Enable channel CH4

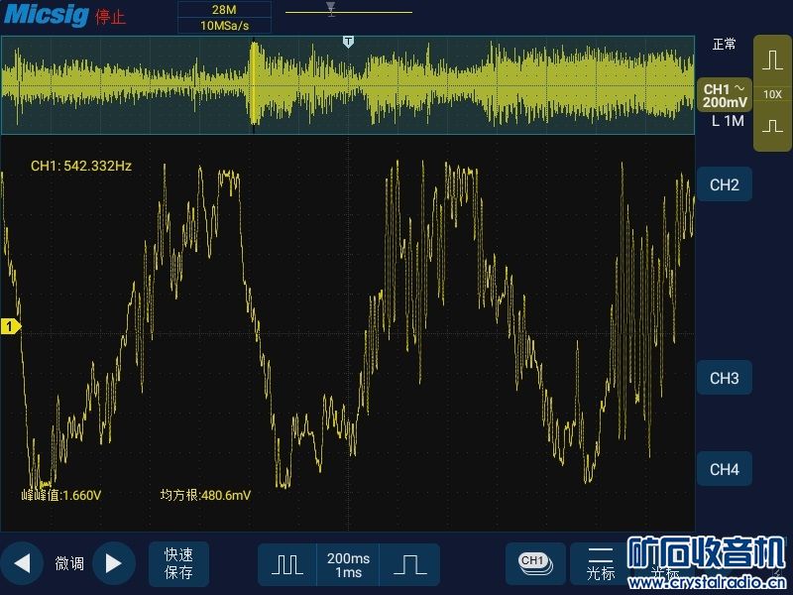click(725, 469)
